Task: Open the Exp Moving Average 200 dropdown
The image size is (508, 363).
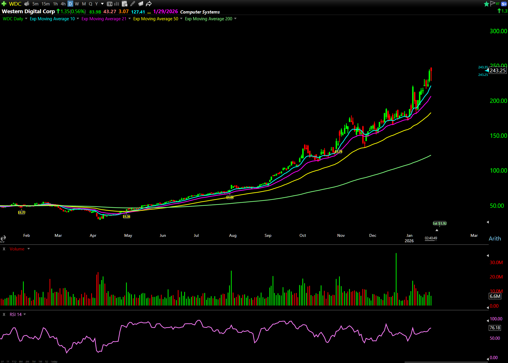Action: tap(235, 19)
